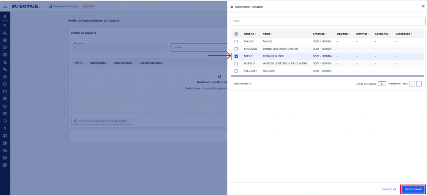Image resolution: width=427 pixels, height=195 pixels.
Task: Select MARCOS JOSE FELIX DE OLIVEIRA cell
Action: (x=285, y=64)
